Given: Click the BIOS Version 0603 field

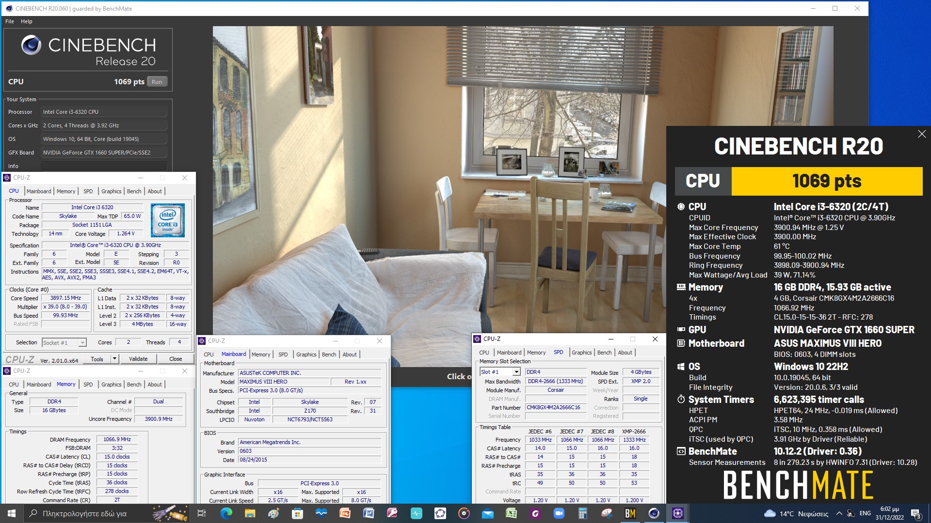Looking at the screenshot, I should point(309,451).
